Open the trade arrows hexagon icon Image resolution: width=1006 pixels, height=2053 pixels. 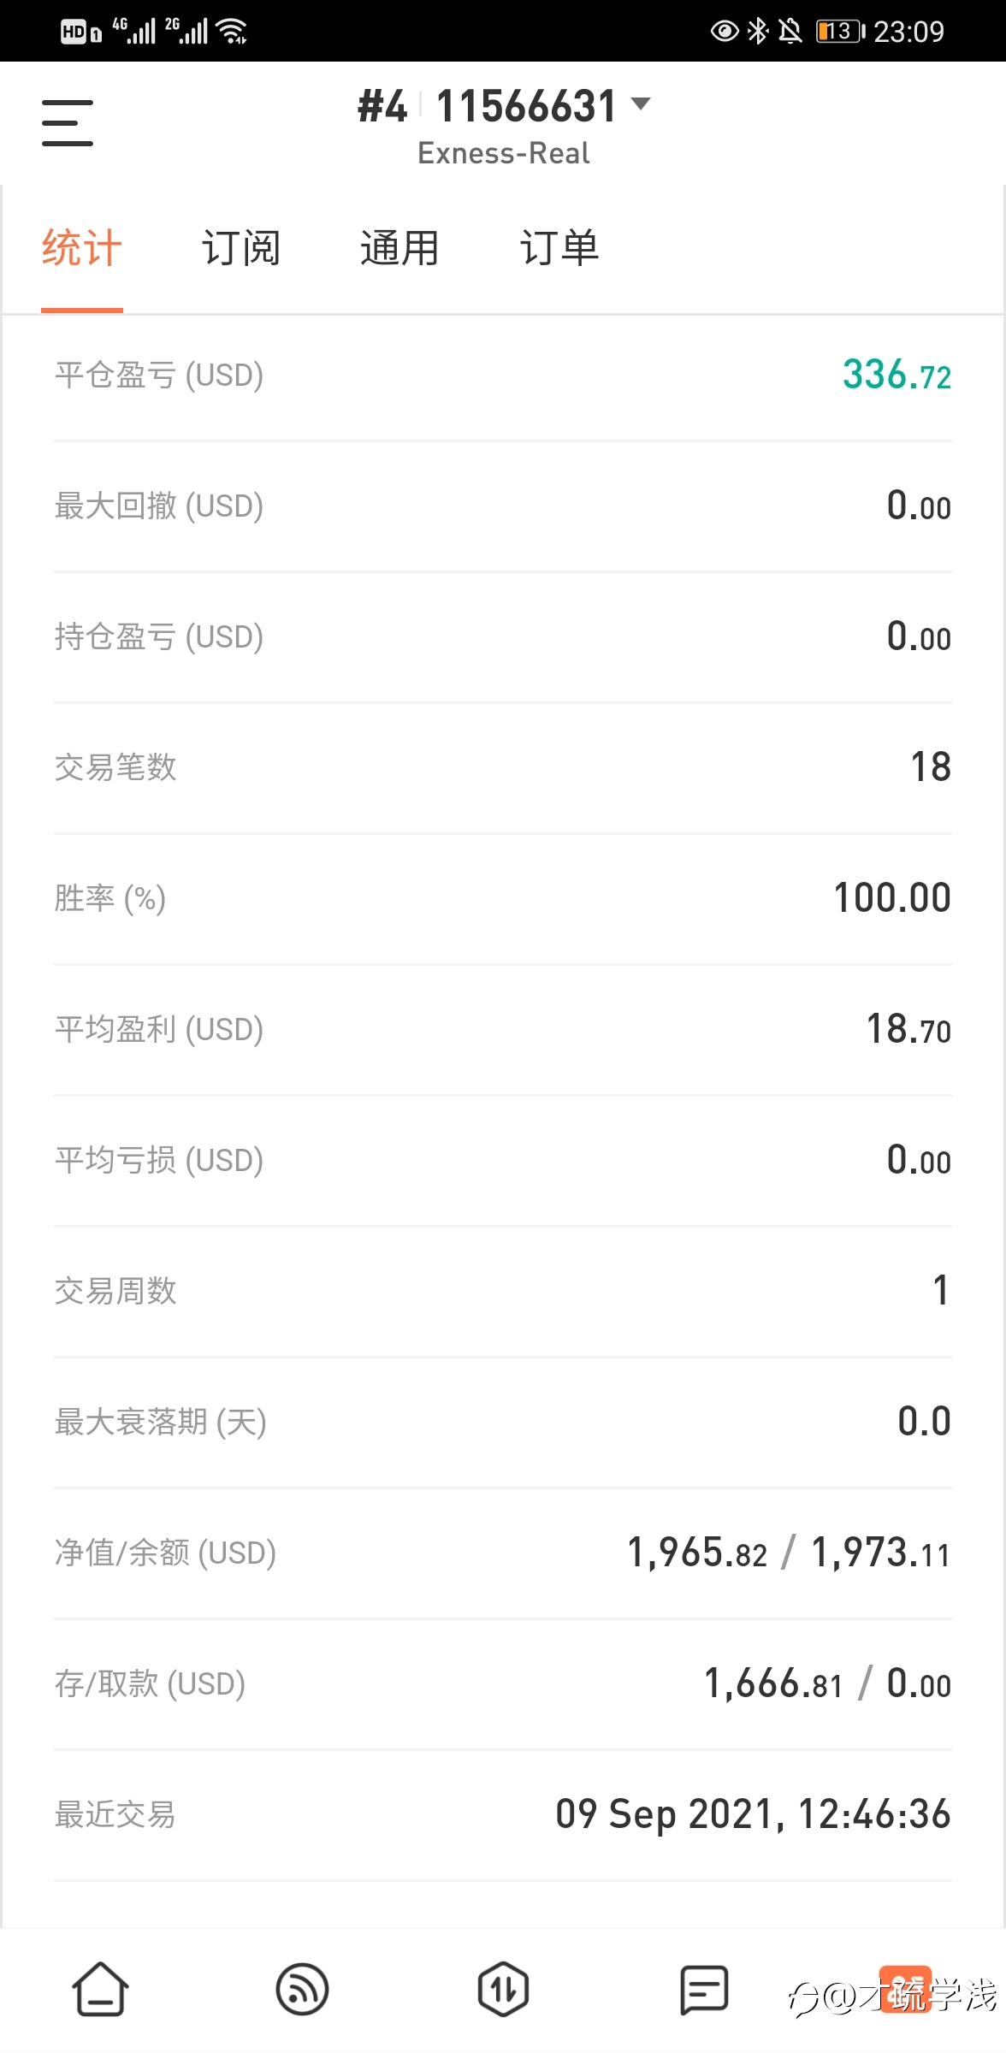point(503,1989)
